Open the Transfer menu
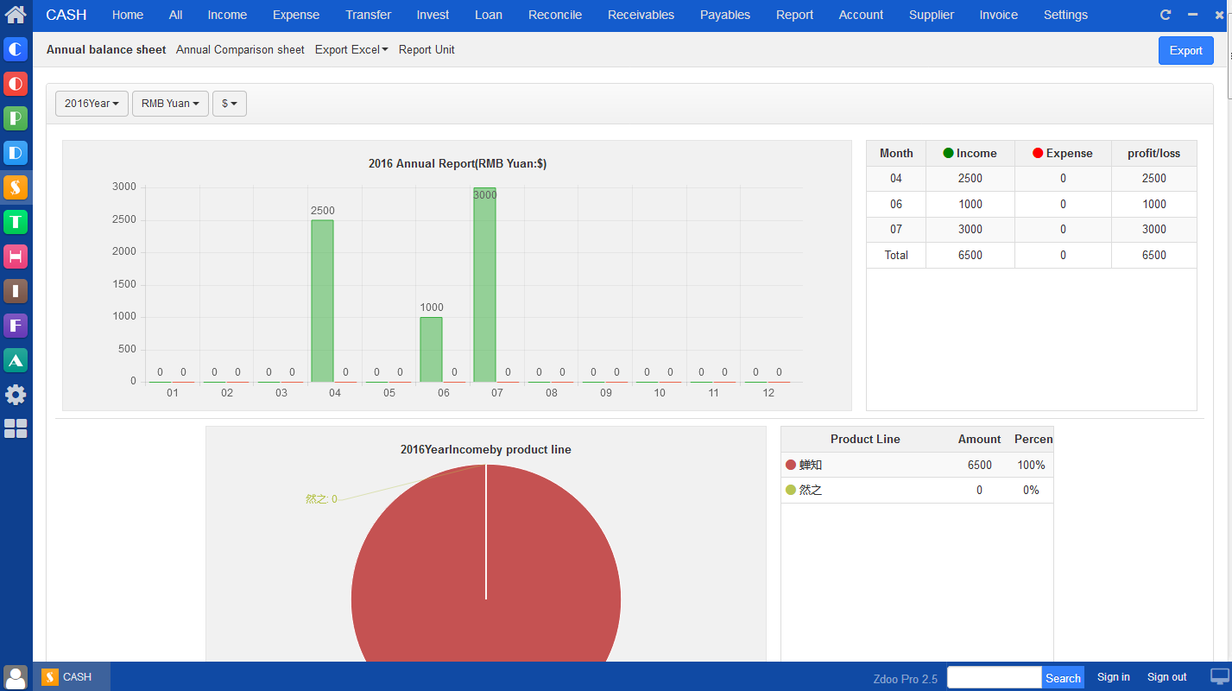1232x691 pixels. [369, 15]
